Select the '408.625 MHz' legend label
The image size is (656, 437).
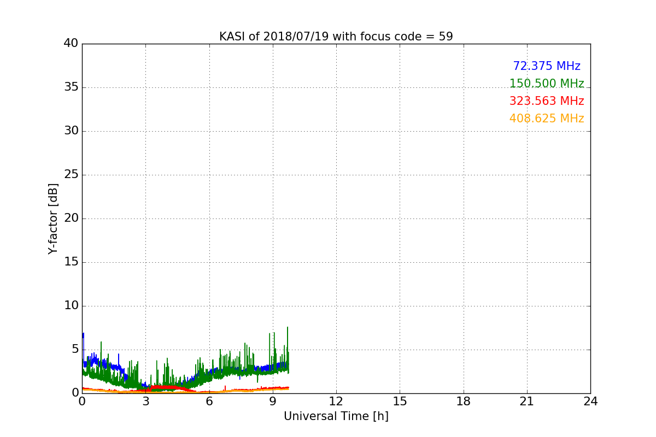pyautogui.click(x=547, y=119)
